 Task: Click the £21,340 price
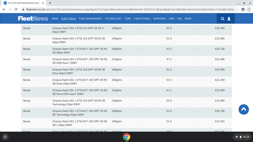pos(220,80)
